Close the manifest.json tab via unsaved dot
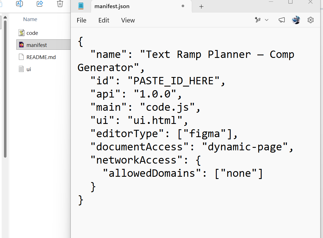The image size is (323, 238). tap(183, 6)
